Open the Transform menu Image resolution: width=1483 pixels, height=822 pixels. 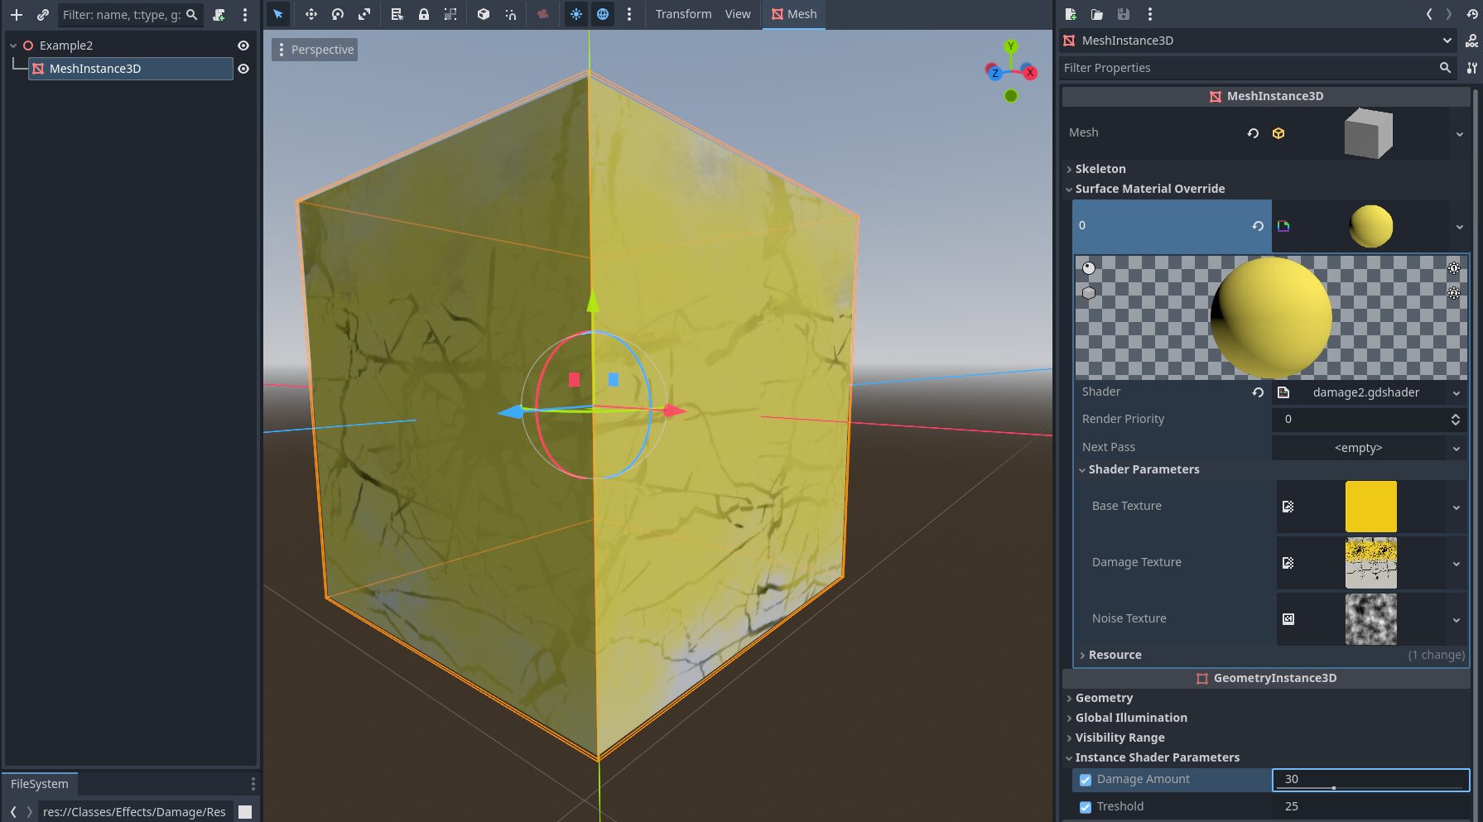click(683, 14)
